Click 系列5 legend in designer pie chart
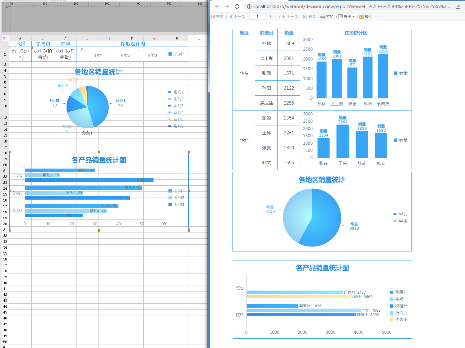465x348 pixels. 176,120
